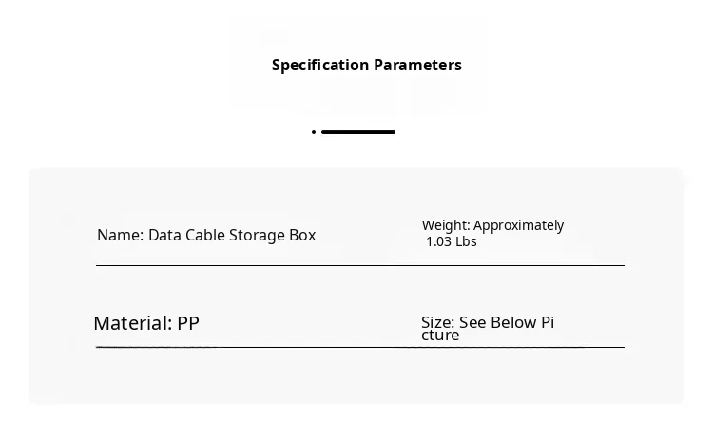
Task: Click the divider line under the Name row
Action: click(x=360, y=265)
